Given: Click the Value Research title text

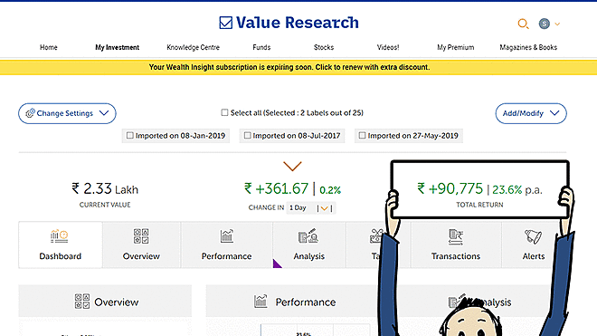Looking at the screenshot, I should point(298,23).
